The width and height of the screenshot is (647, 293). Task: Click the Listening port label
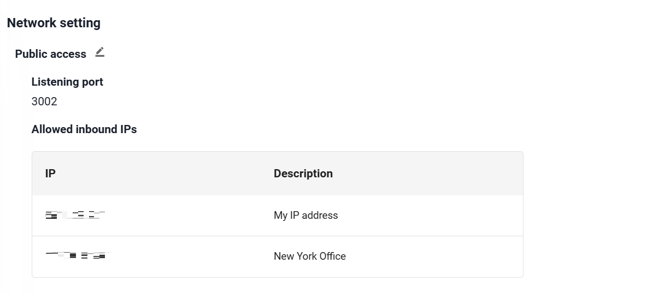[x=67, y=82]
